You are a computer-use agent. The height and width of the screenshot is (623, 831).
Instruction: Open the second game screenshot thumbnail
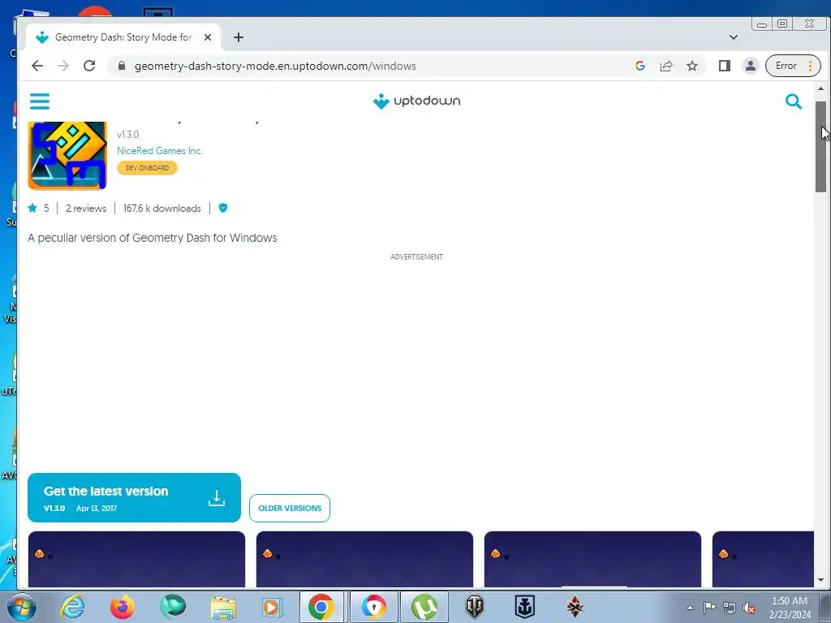(x=364, y=559)
